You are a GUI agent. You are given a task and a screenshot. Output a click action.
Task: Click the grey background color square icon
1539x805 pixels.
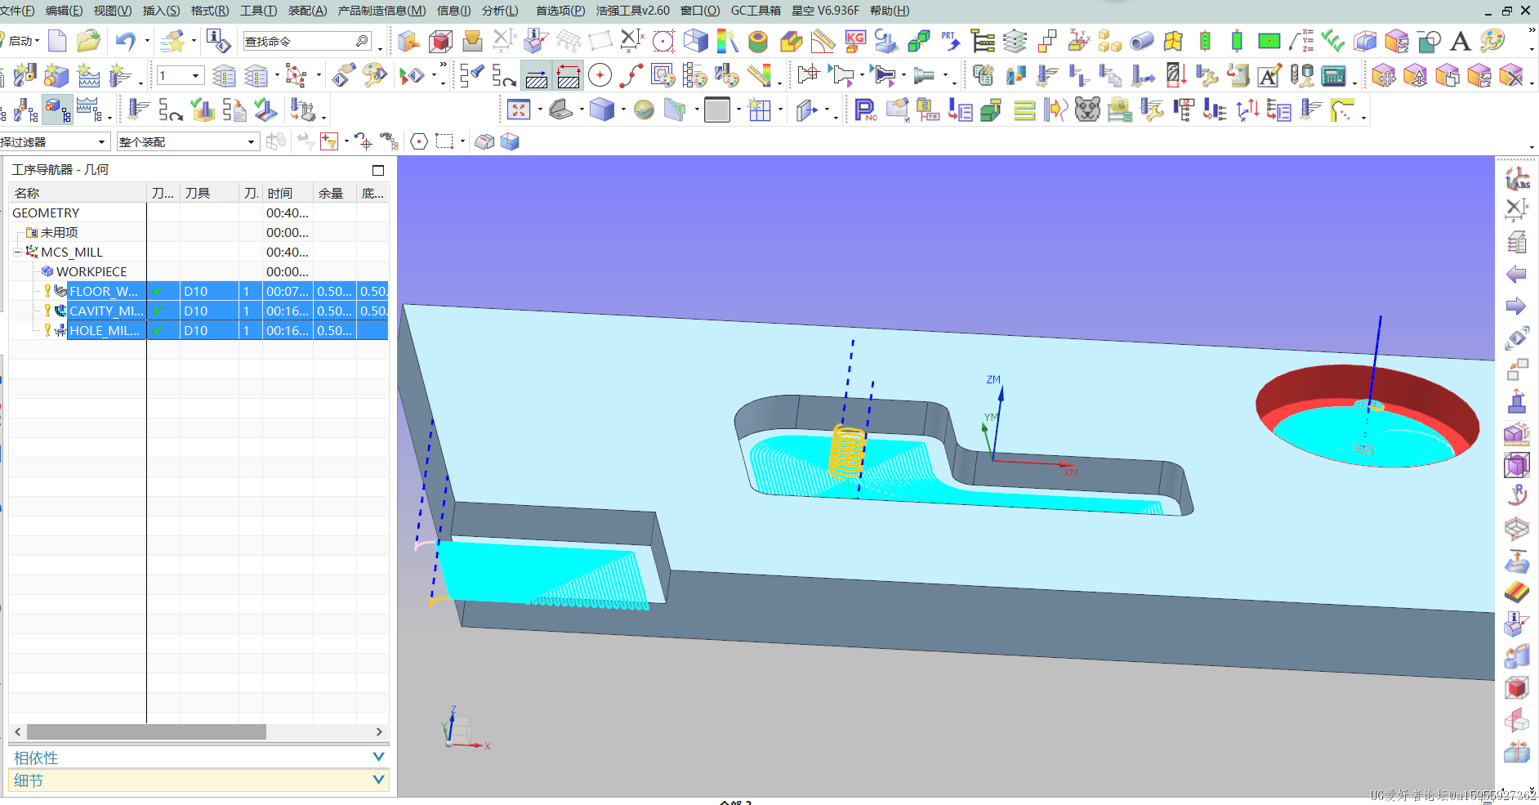coord(717,110)
